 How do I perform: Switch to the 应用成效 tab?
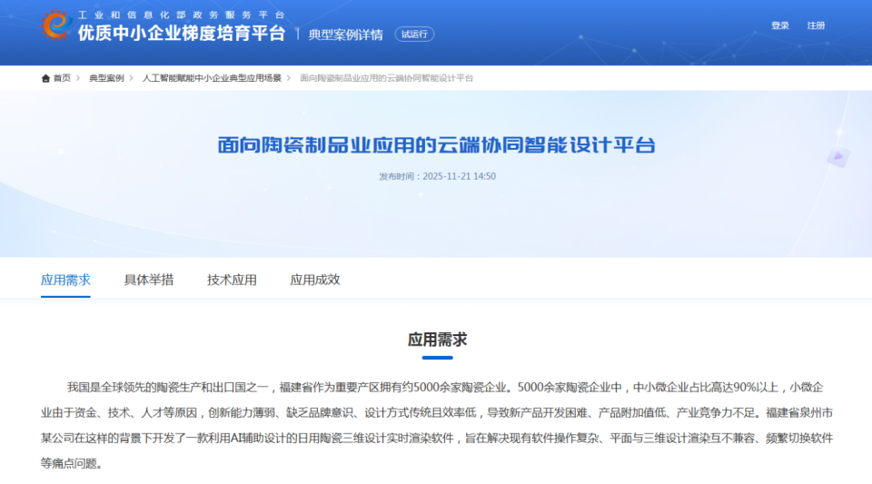point(315,280)
